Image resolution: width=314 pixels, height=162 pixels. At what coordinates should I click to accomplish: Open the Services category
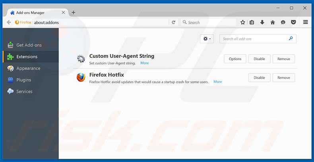pyautogui.click(x=31, y=91)
